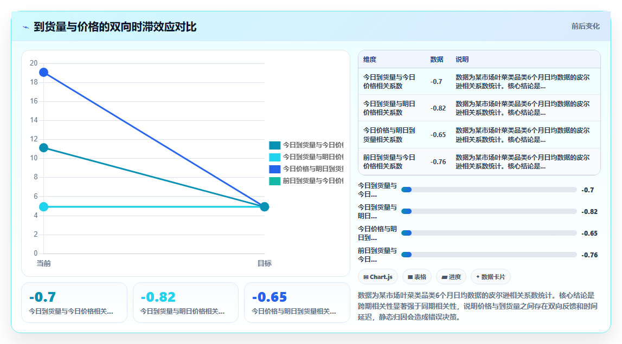
Task: Click the 目标 x-axis label
Action: pyautogui.click(x=265, y=263)
